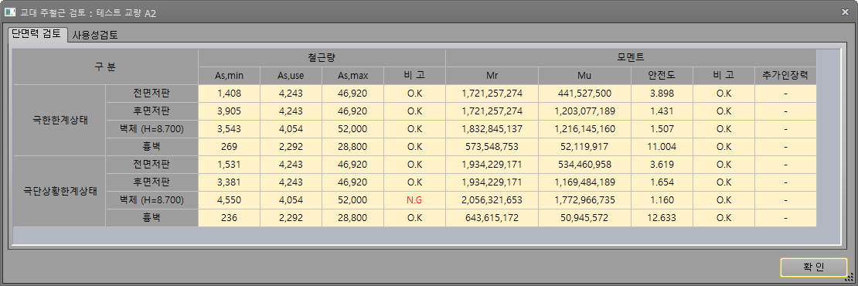Click the 안전도 column header
The height and width of the screenshot is (286, 858).
pyautogui.click(x=662, y=76)
